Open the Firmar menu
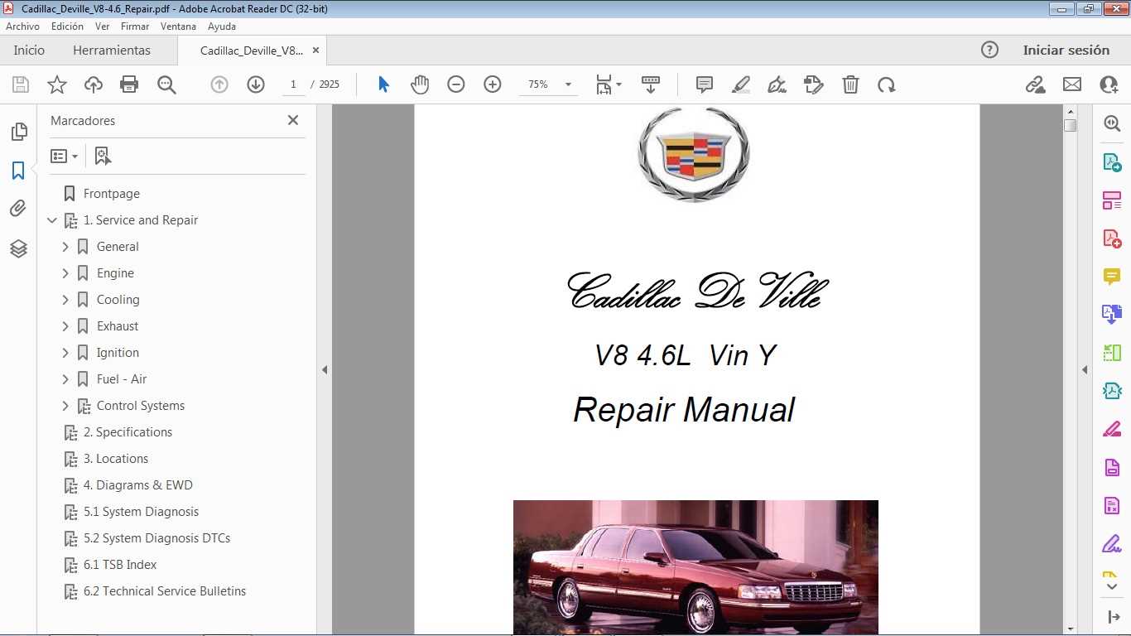 tap(135, 26)
